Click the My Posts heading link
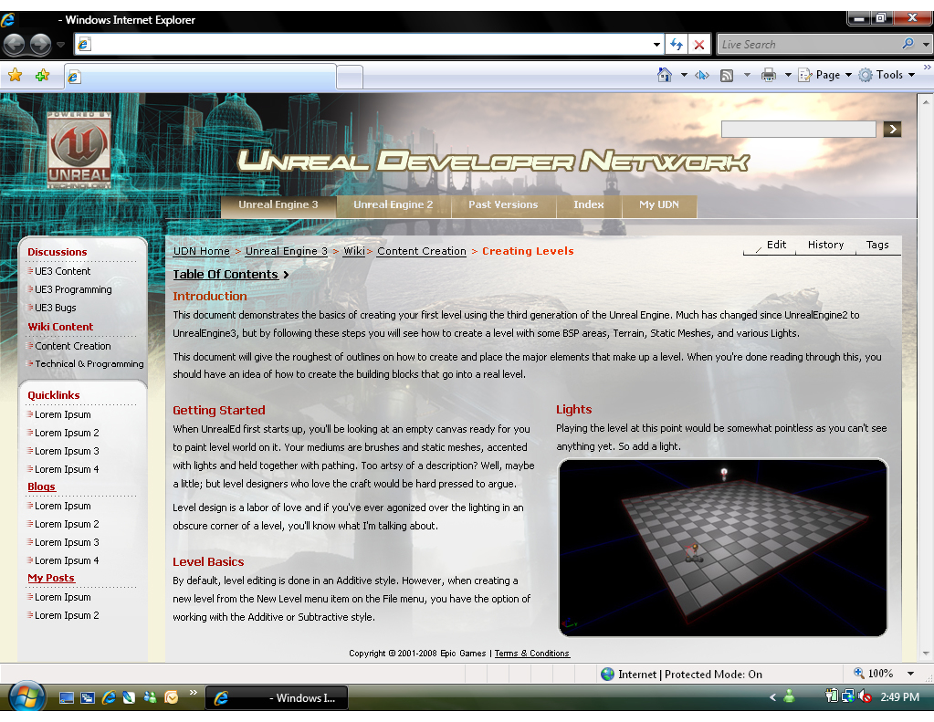Image resolution: width=934 pixels, height=722 pixels. coord(51,578)
